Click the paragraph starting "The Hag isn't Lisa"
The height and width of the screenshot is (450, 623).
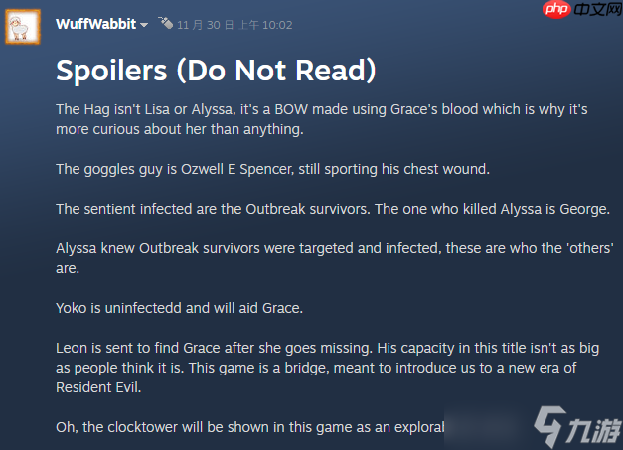click(317, 117)
